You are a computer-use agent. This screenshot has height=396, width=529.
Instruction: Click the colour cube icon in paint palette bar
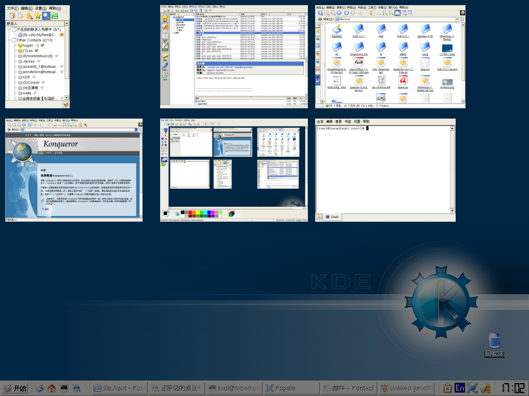231,213
